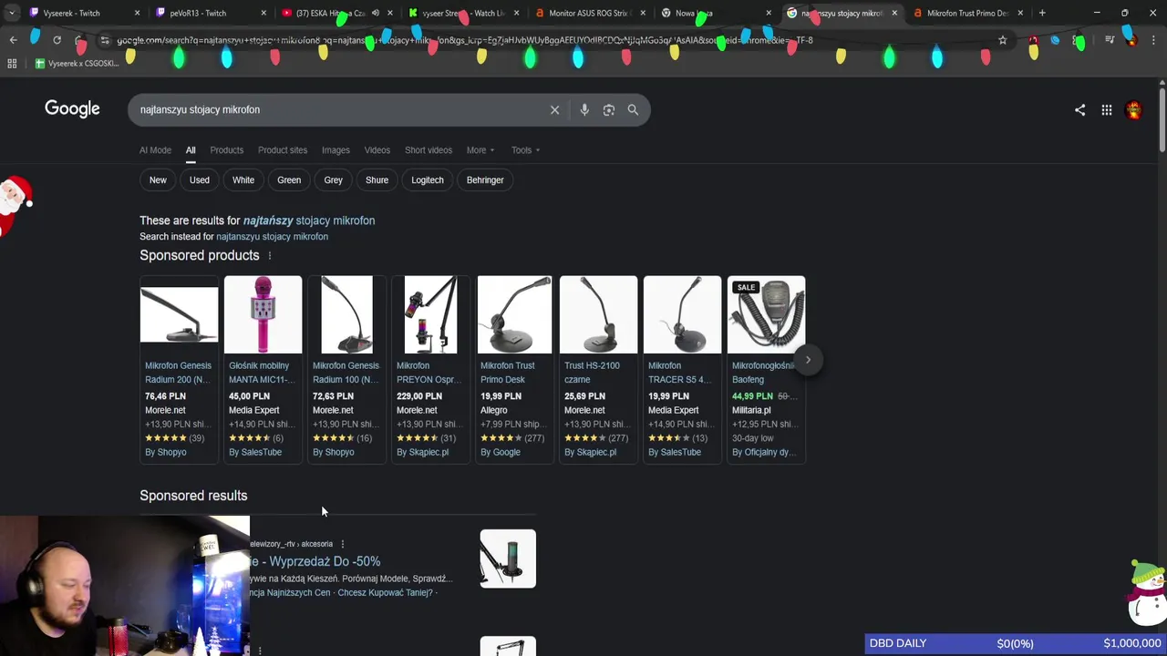Switch to Videos tab
The width and height of the screenshot is (1167, 656).
pyautogui.click(x=377, y=150)
